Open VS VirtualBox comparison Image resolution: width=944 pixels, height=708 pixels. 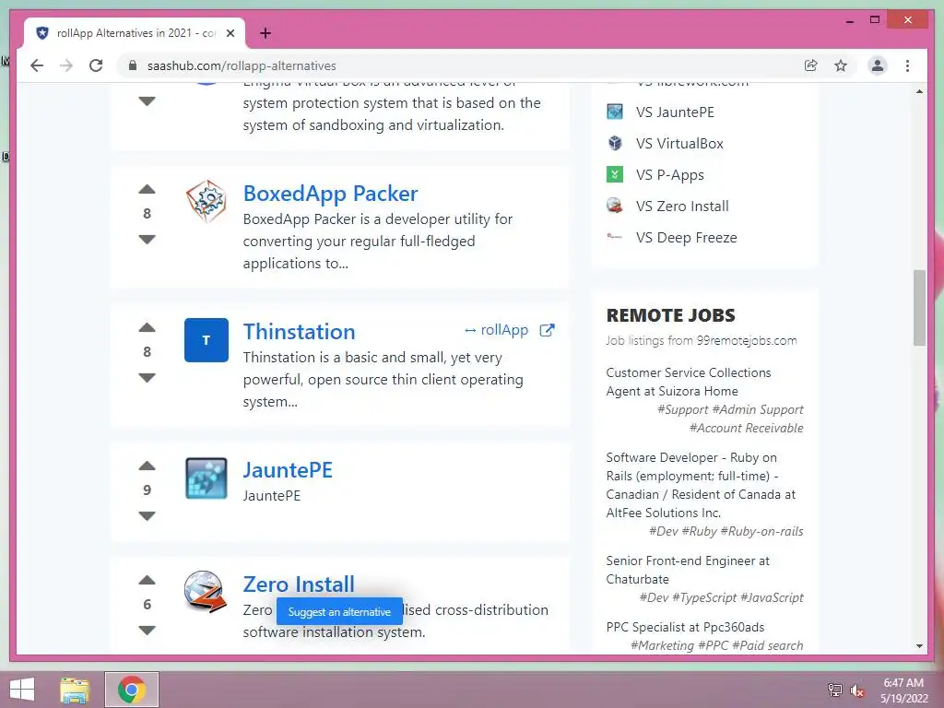click(x=679, y=143)
